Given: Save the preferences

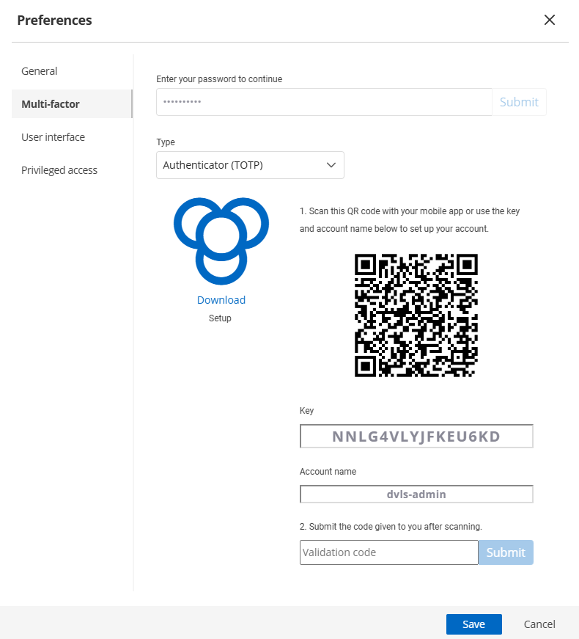Looking at the screenshot, I should click(473, 624).
